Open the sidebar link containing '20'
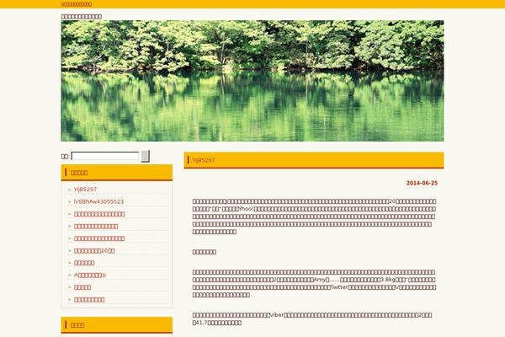The image size is (505, 337). tap(94, 250)
